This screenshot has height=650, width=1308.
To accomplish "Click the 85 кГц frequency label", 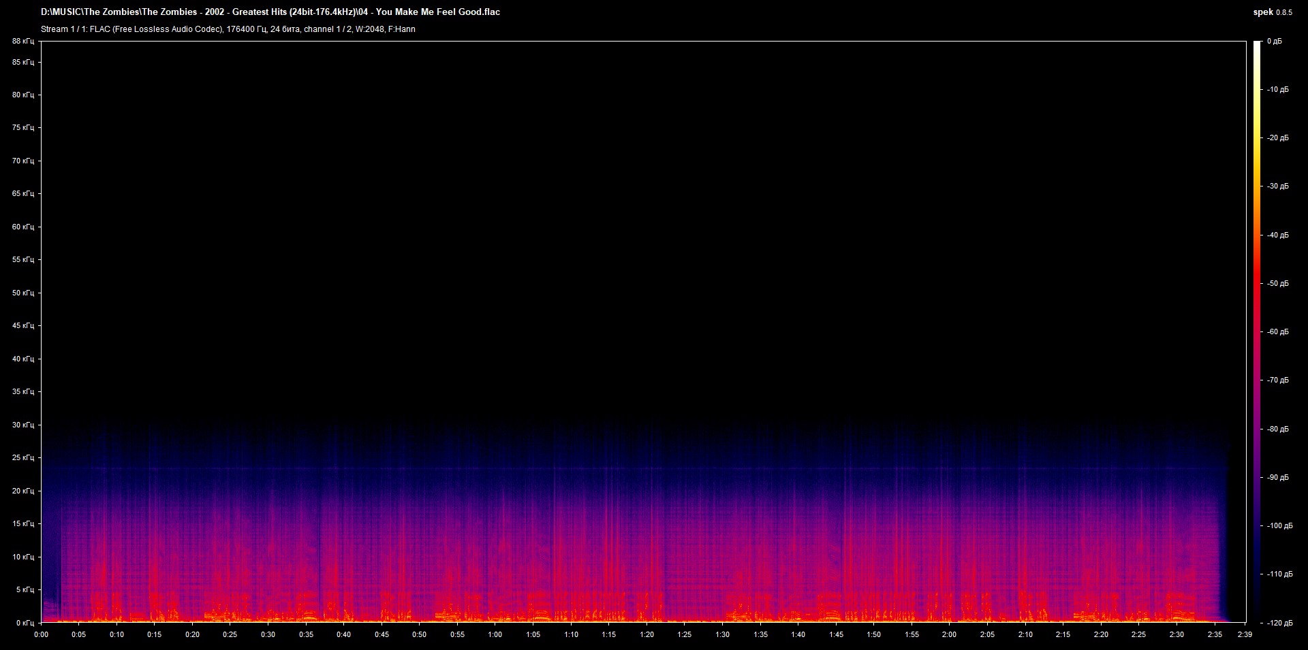I will pos(23,62).
